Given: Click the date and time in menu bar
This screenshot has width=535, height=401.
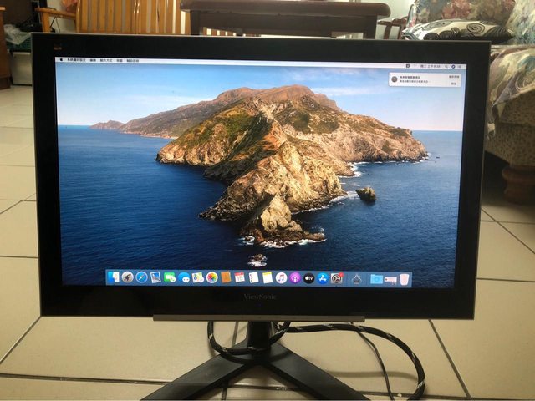Looking at the screenshot, I should pos(431,63).
